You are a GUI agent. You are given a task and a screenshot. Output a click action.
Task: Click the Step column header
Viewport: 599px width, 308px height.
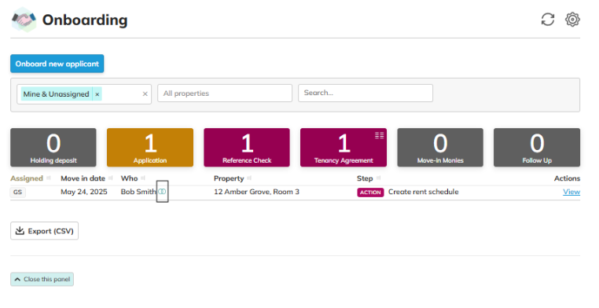(365, 178)
